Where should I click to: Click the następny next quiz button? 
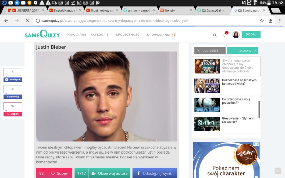tap(243, 50)
